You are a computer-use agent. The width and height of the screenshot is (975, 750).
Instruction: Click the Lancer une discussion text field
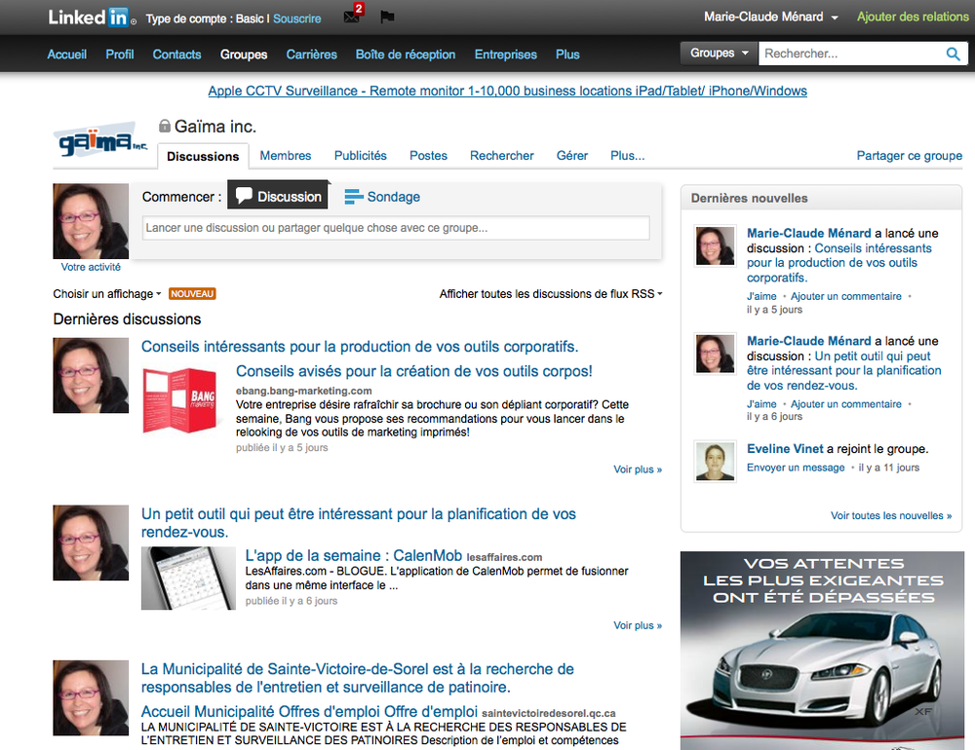click(396, 229)
